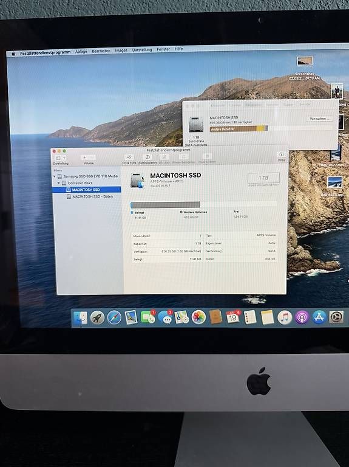Open Finder from the Dock
Viewport: 349px width, 467px height.
coord(81,318)
